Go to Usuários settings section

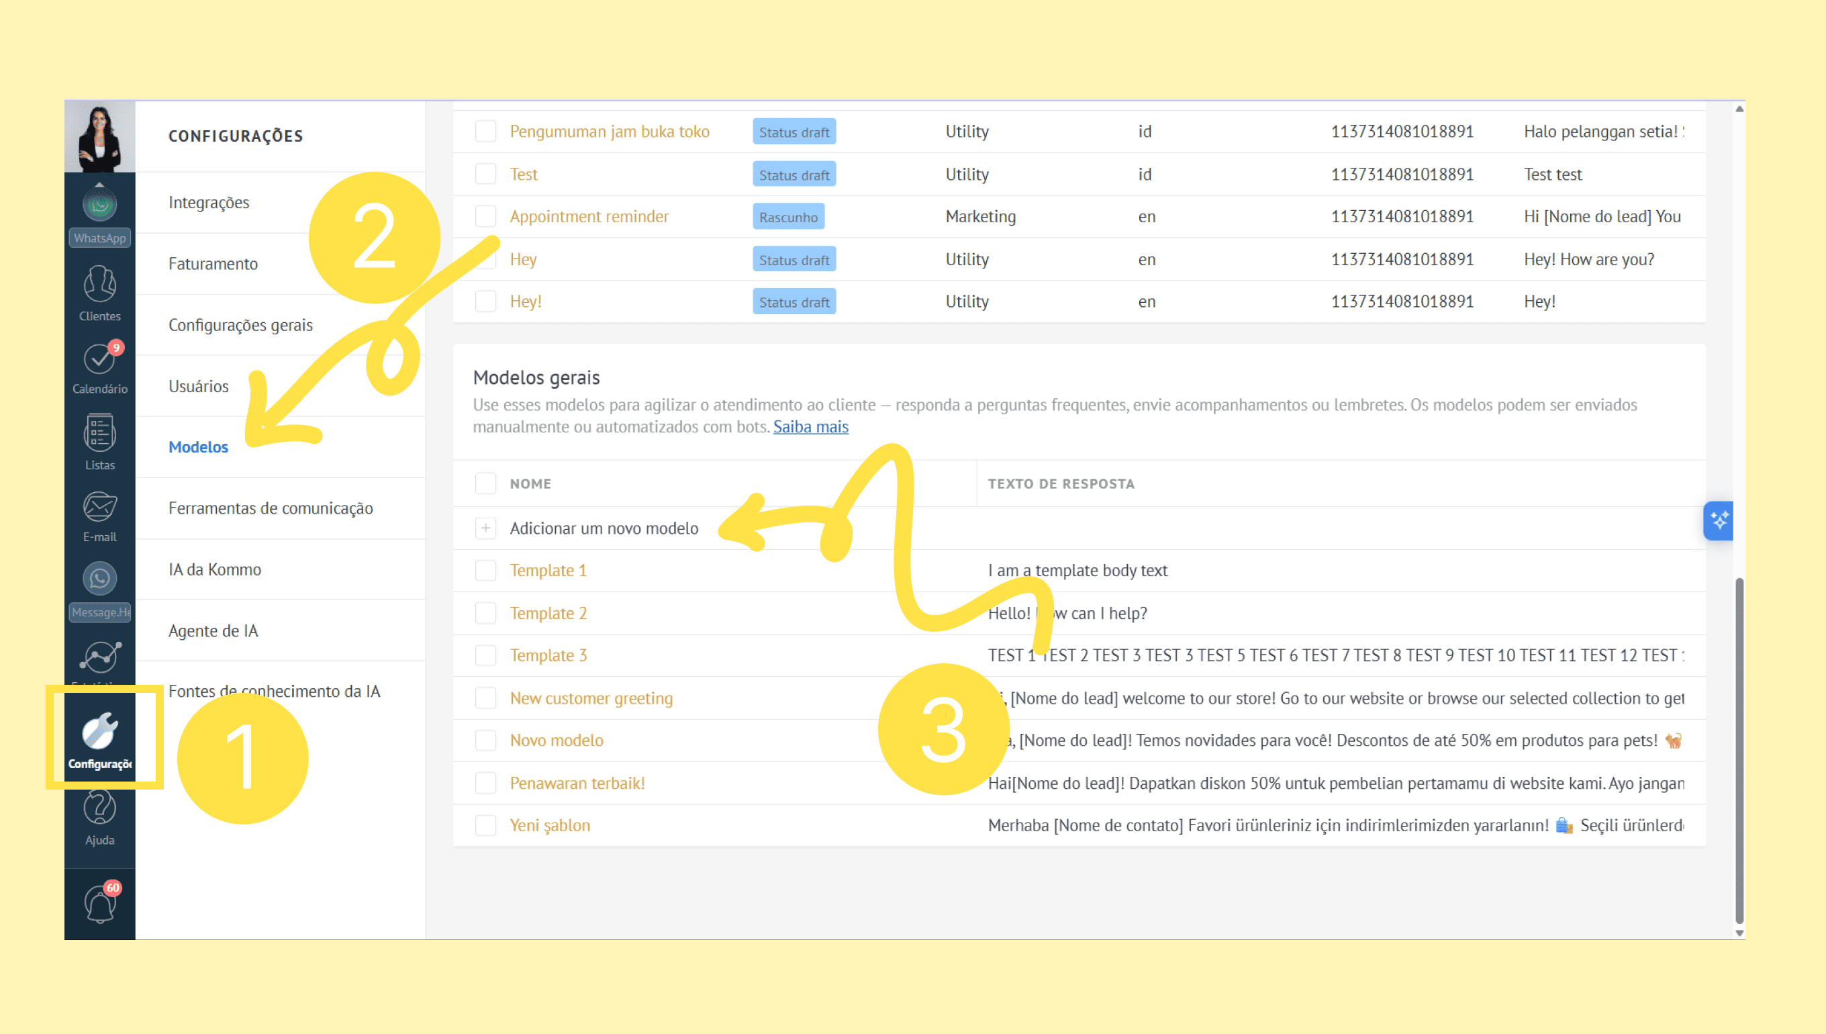click(x=199, y=386)
